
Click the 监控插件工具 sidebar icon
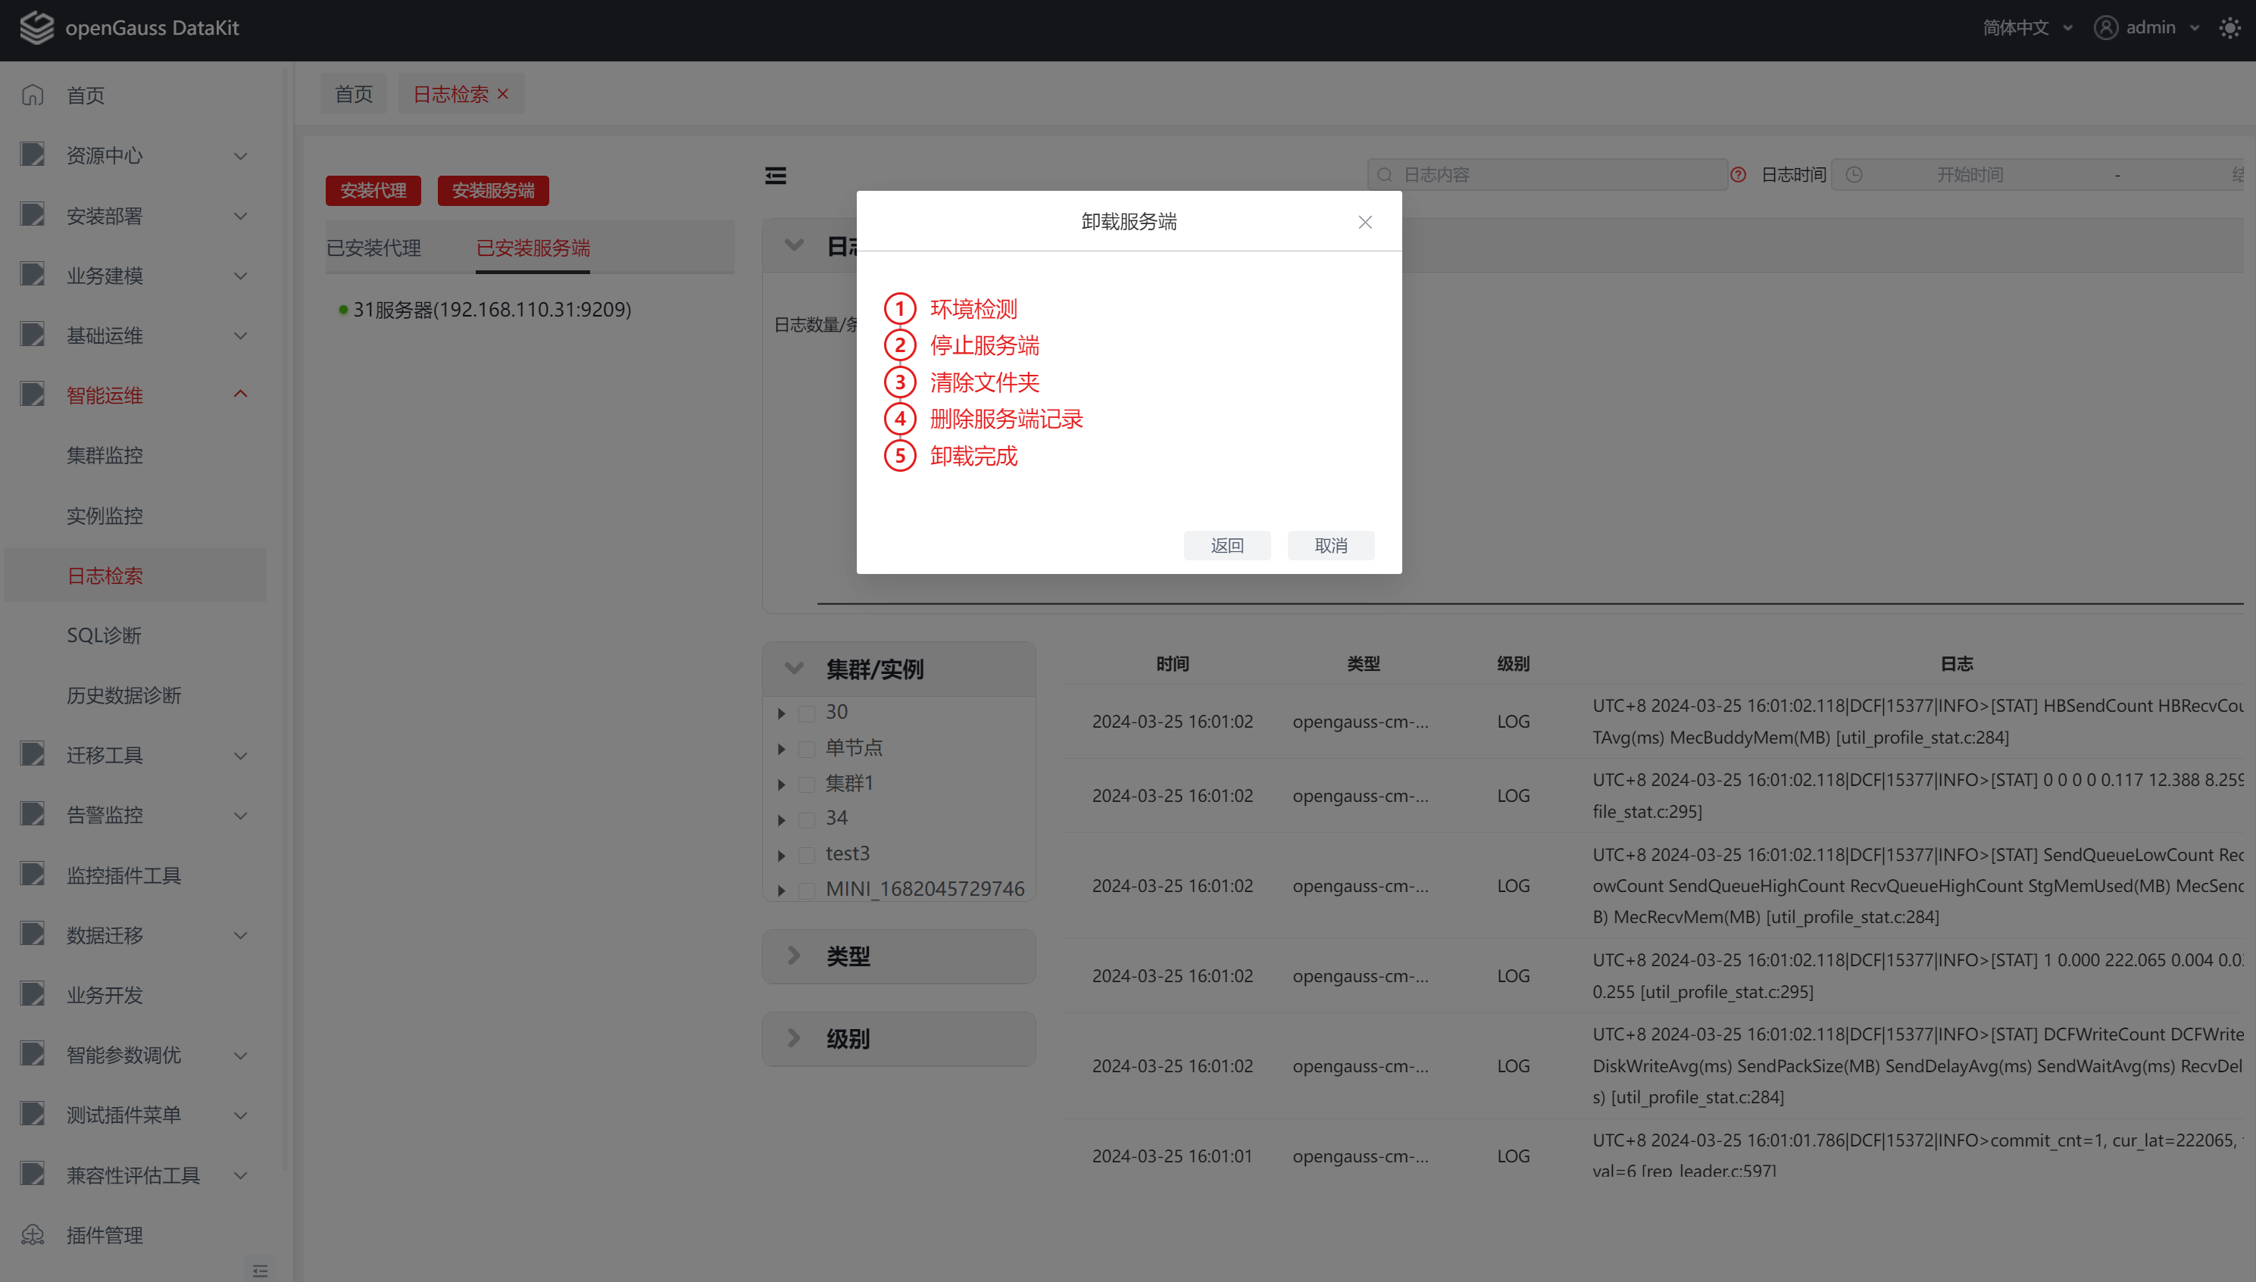click(x=33, y=873)
